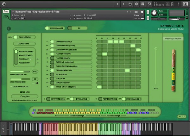Select Performance 1 preset
Image resolution: width=190 pixels, height=136 pixels.
click(x=108, y=99)
